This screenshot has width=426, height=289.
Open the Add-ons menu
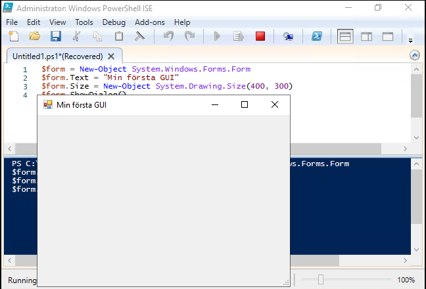click(x=151, y=22)
